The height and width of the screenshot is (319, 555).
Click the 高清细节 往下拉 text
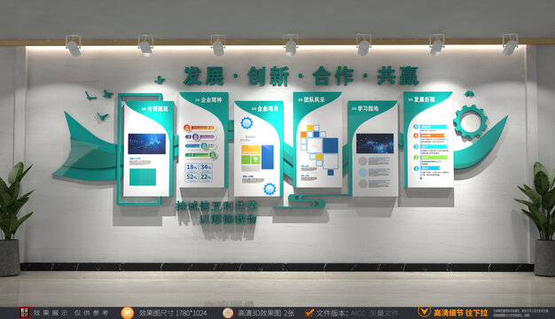pyautogui.click(x=461, y=313)
